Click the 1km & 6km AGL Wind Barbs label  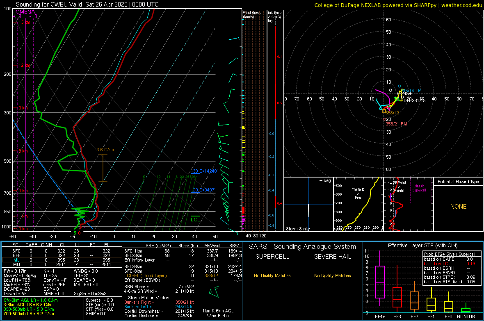point(218,313)
